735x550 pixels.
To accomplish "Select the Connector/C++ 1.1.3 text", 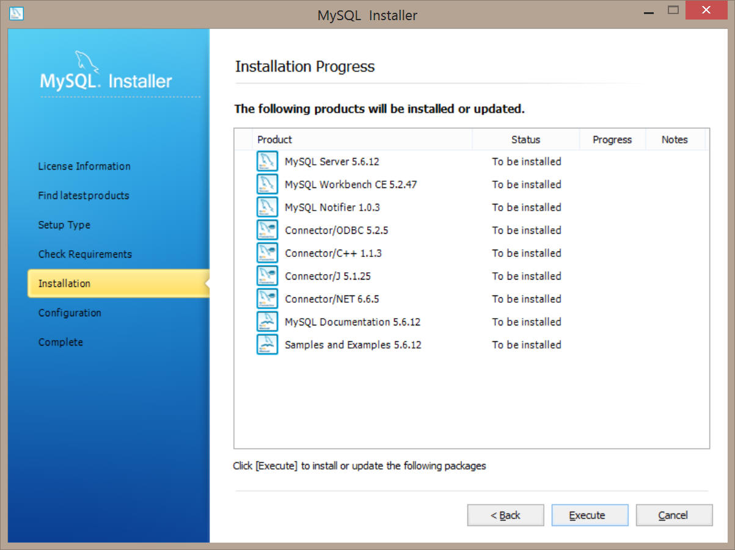I will coord(333,253).
